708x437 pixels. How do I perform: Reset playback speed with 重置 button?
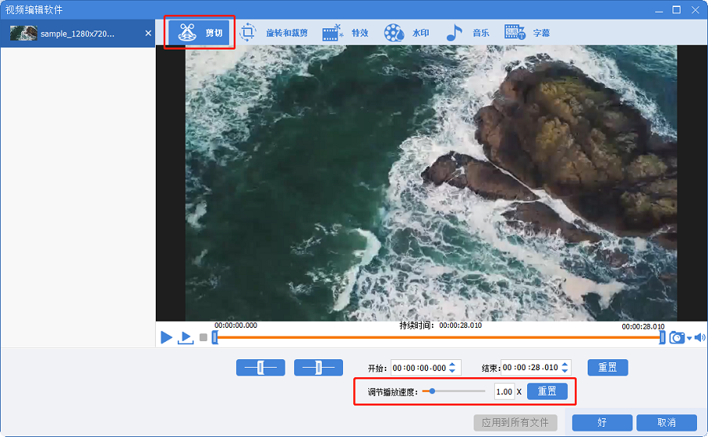pos(547,391)
